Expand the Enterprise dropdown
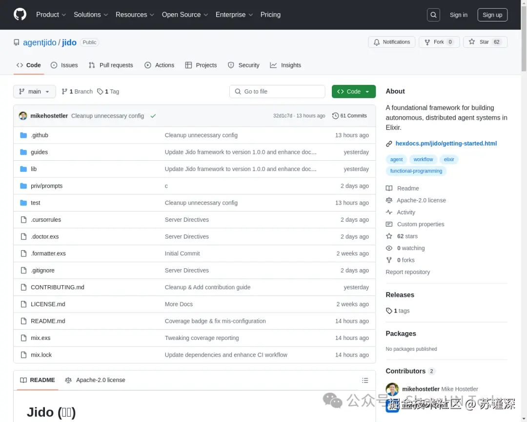The width and height of the screenshot is (527, 422). point(234,15)
